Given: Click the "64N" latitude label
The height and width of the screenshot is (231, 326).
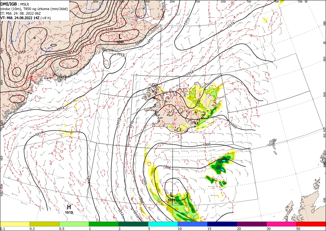Looking at the screenshot, I should tap(324, 94).
